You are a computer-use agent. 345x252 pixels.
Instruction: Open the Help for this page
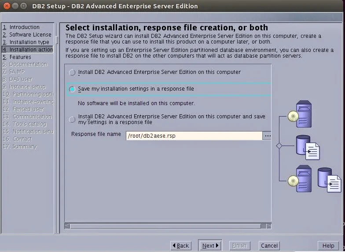click(328, 245)
